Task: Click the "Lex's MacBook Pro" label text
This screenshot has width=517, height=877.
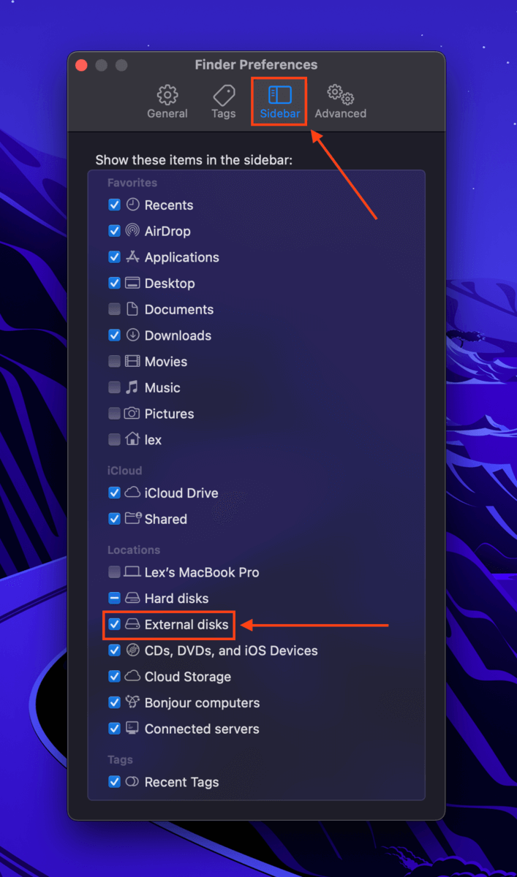Action: 202,572
